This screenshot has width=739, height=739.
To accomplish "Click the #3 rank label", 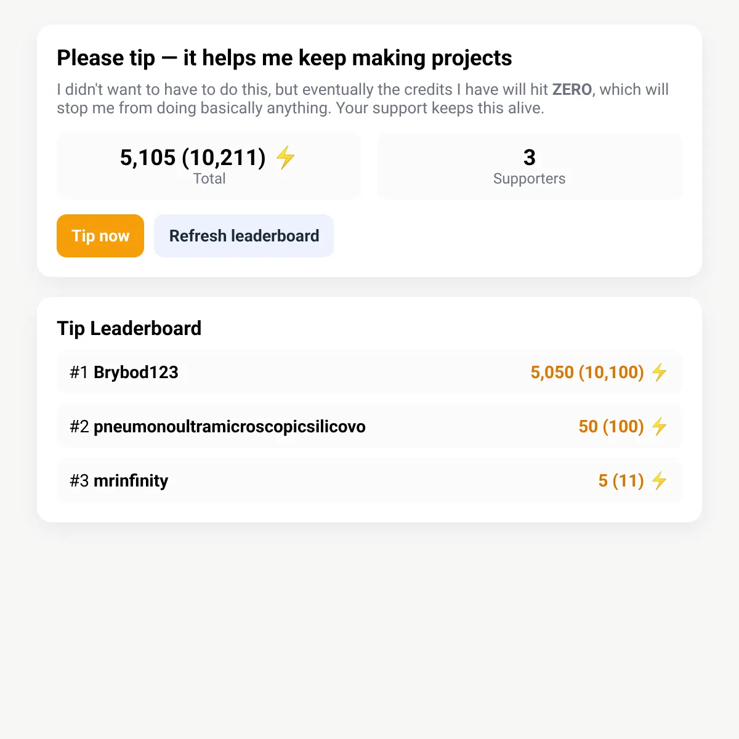I will click(79, 480).
